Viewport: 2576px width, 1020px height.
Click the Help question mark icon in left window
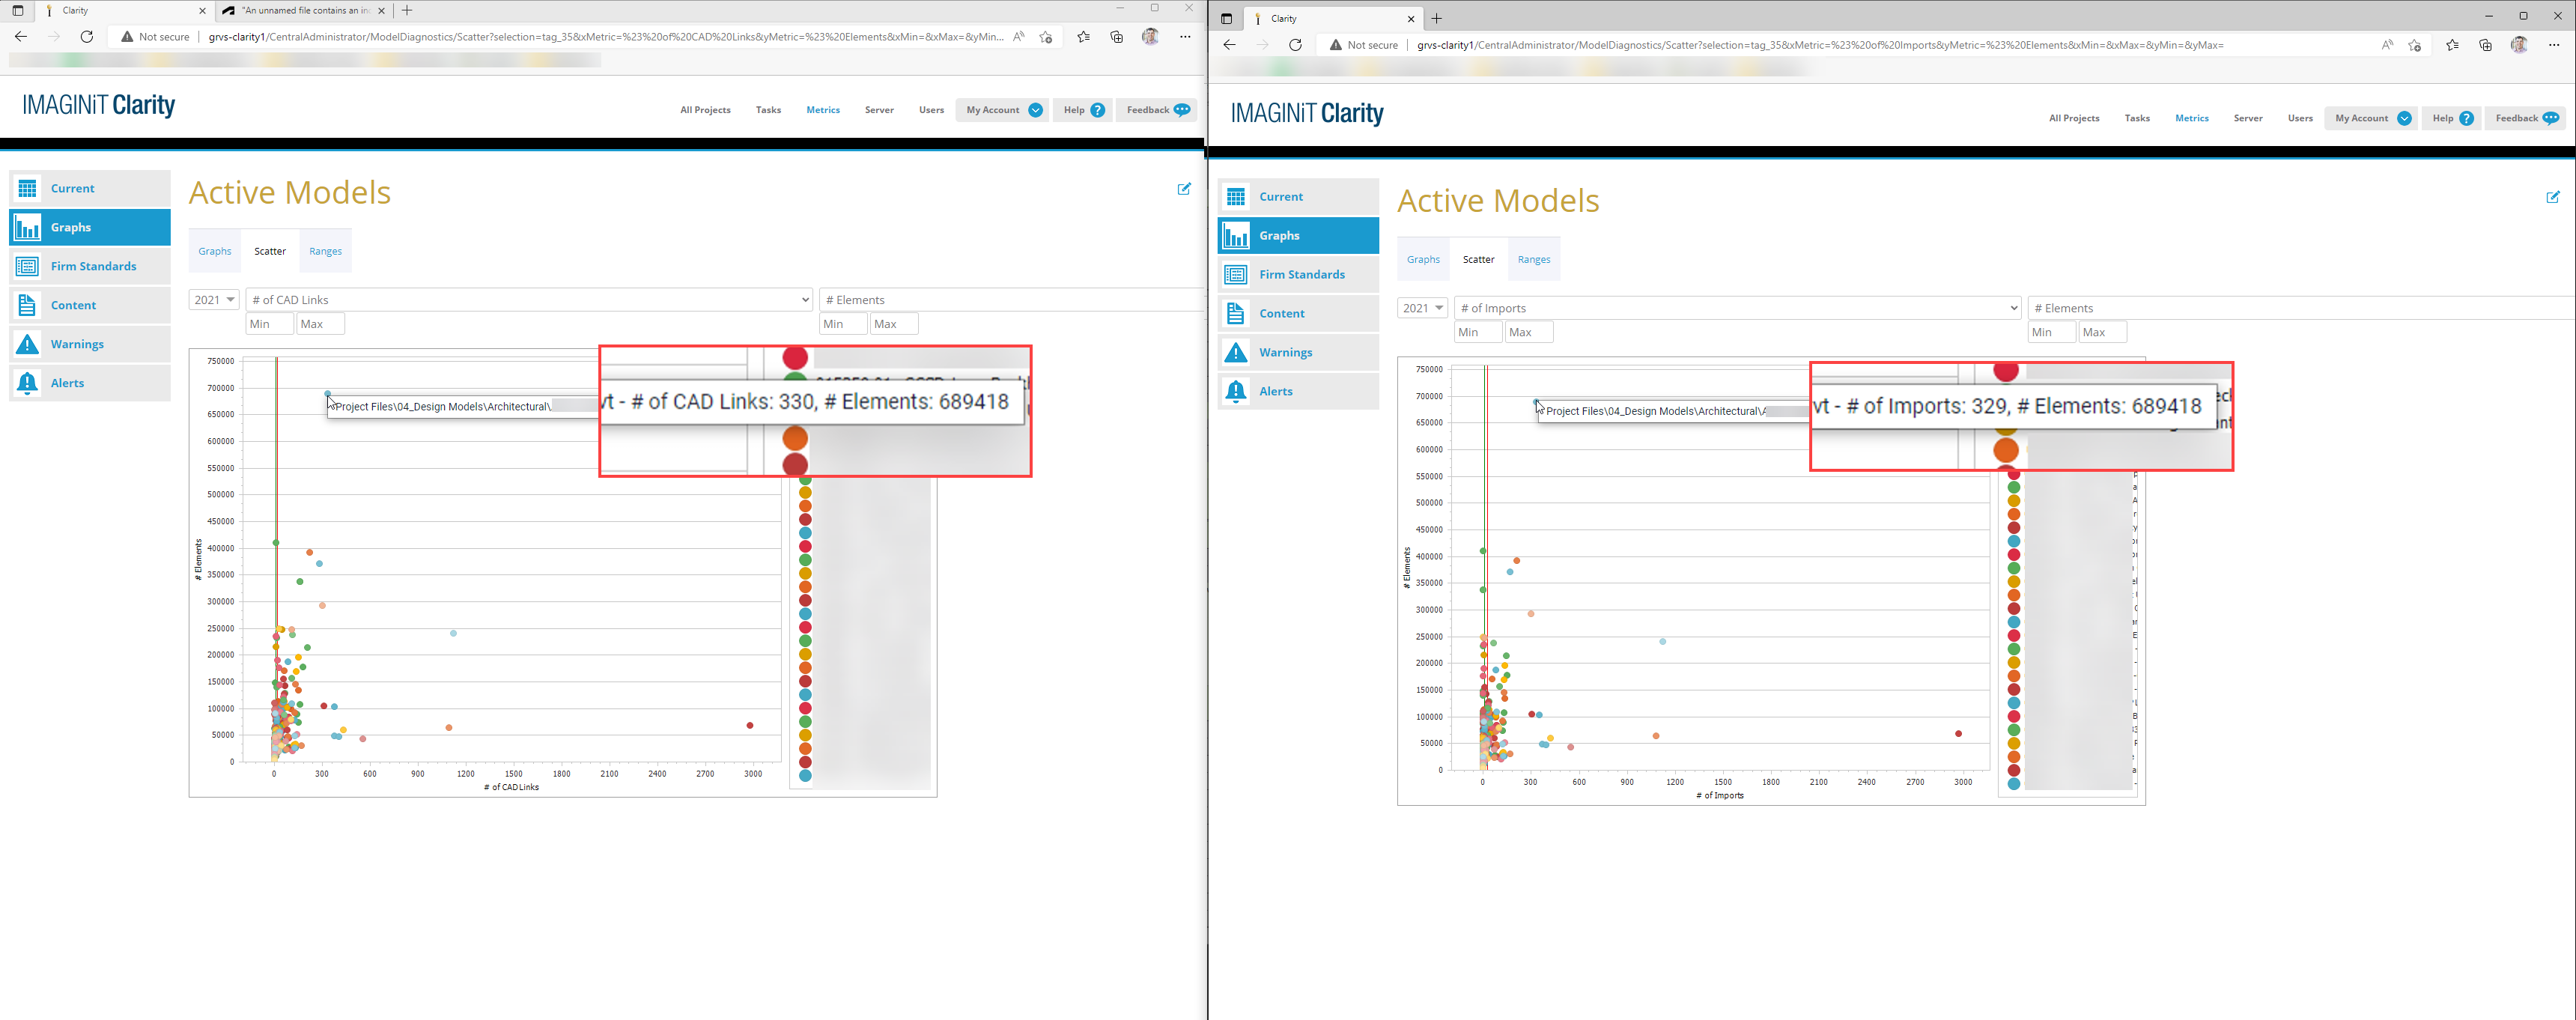pos(1098,110)
